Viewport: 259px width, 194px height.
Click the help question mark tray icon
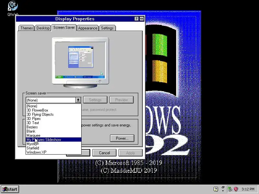tap(216, 189)
